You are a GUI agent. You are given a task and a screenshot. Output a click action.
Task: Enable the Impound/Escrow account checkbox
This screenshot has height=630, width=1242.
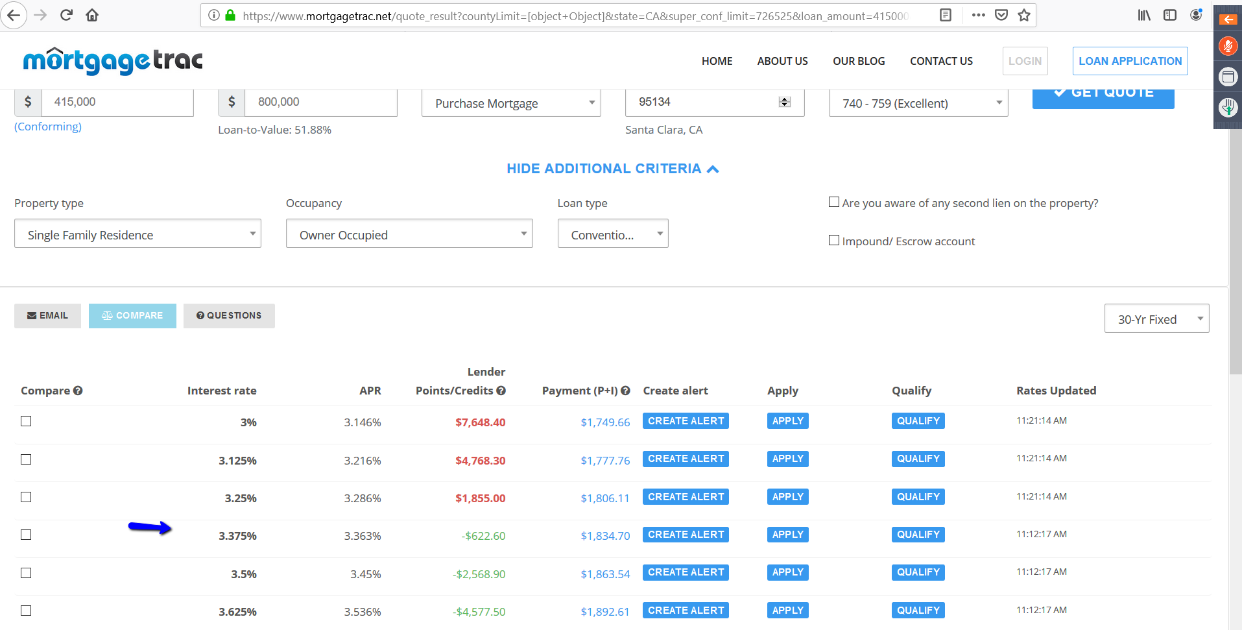click(834, 240)
